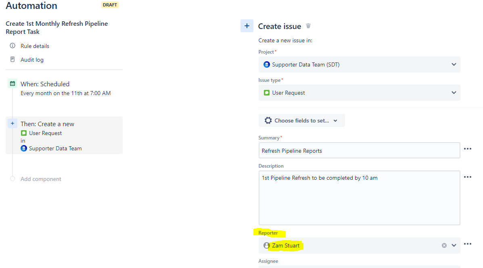483x268 pixels.
Task: Click the blue plus Create issue icon
Action: 247,26
